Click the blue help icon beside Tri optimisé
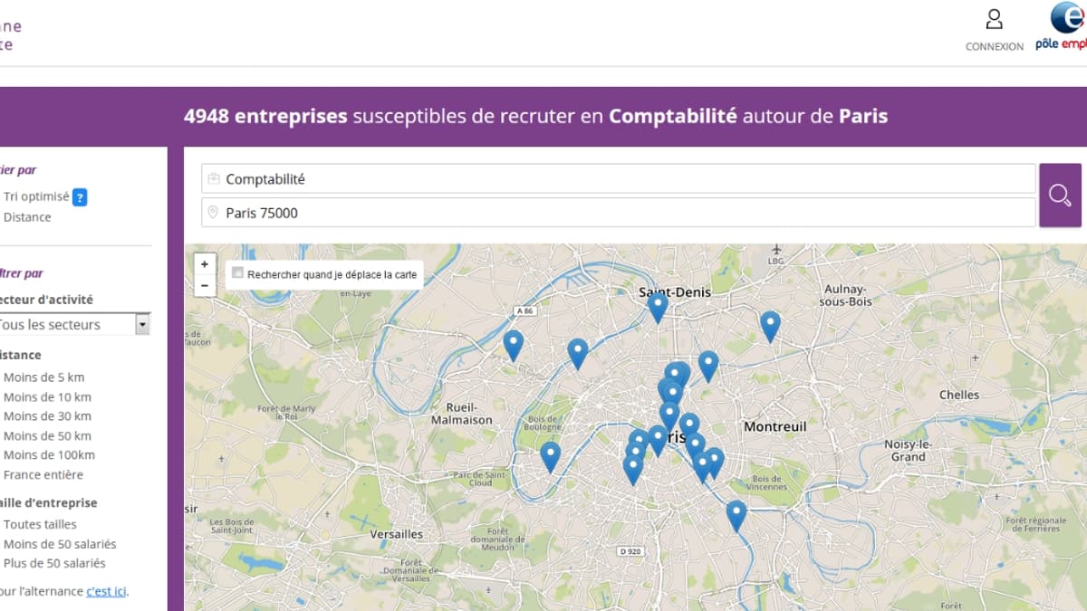 click(x=80, y=197)
